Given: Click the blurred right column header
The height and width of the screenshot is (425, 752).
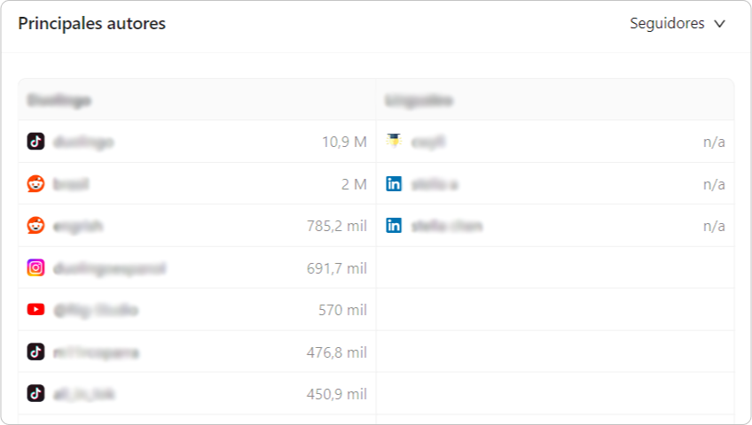Looking at the screenshot, I should point(419,101).
